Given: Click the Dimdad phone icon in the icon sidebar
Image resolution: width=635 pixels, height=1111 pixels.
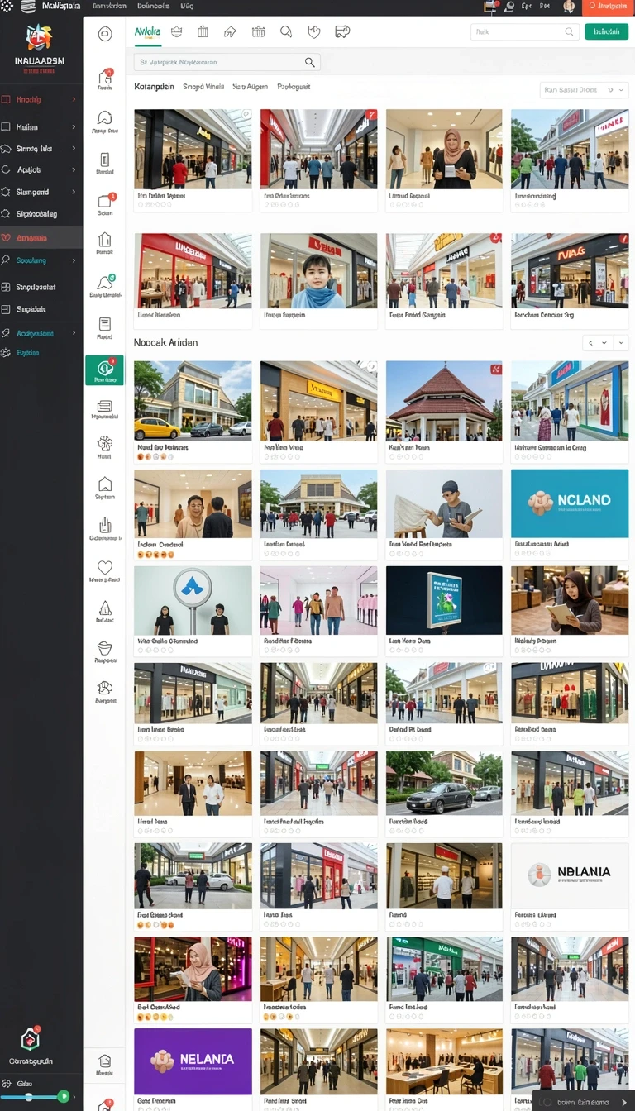Looking at the screenshot, I should click(105, 160).
